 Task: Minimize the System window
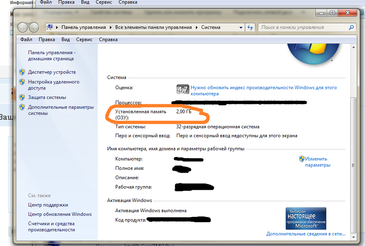coord(321,13)
